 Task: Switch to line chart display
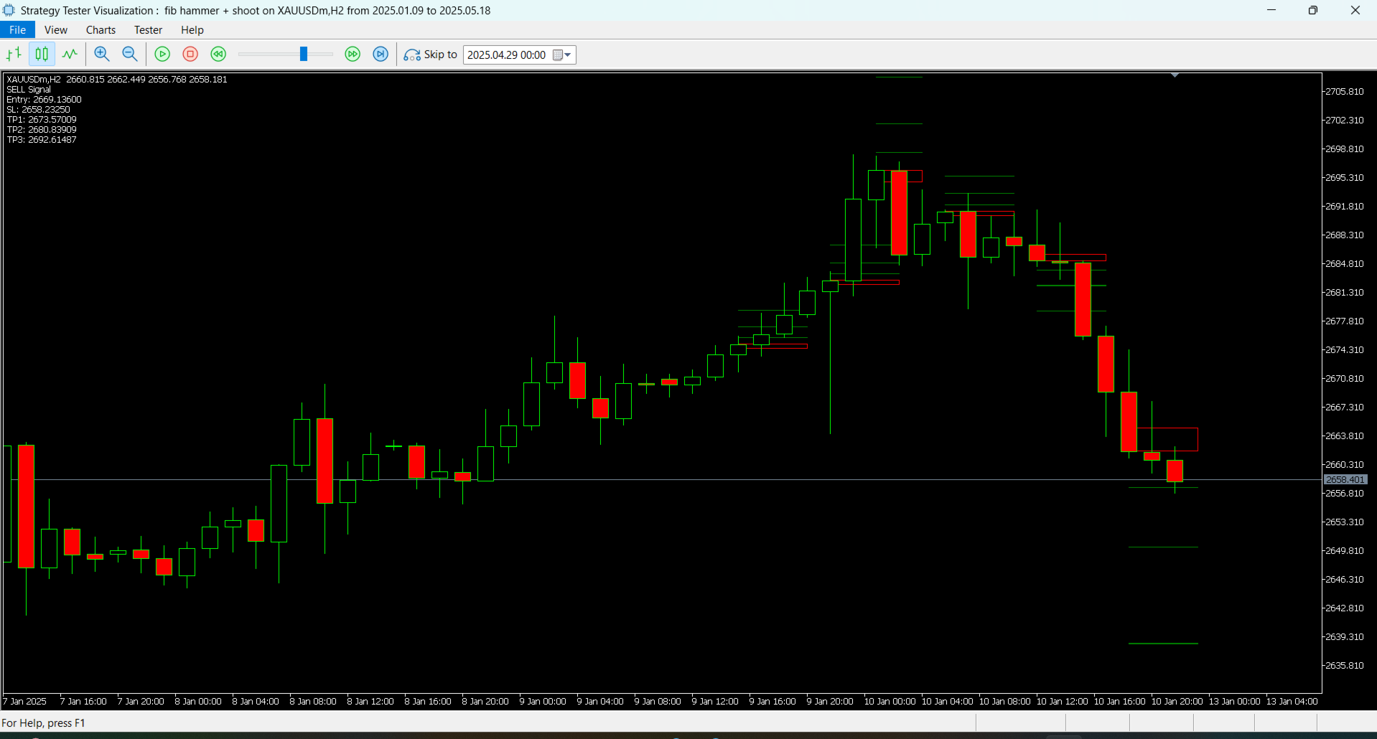70,54
